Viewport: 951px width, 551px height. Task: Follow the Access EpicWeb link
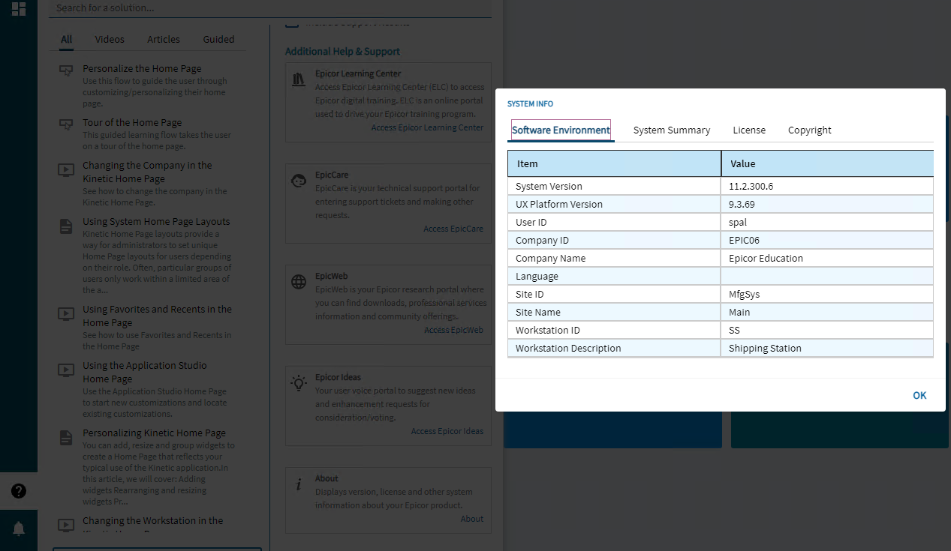(454, 330)
